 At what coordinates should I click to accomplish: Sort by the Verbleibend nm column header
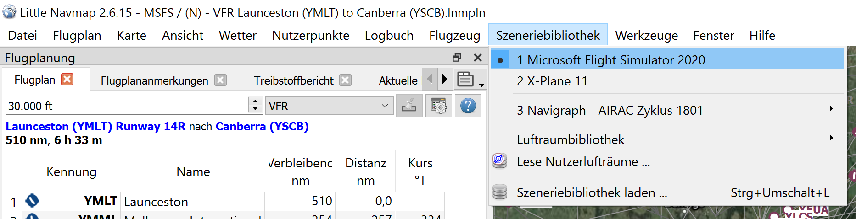point(301,172)
